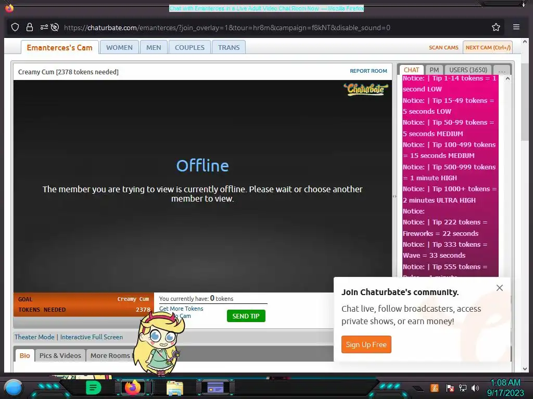The width and height of the screenshot is (533, 399).
Task: Click the Get More Tokens link
Action: point(181,309)
